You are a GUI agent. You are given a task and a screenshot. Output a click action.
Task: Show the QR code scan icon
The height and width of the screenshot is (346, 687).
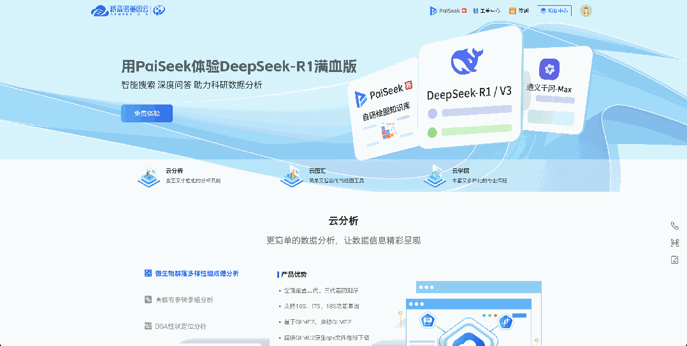click(x=674, y=243)
